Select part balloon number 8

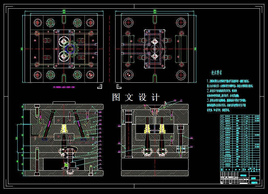pos(100,141)
